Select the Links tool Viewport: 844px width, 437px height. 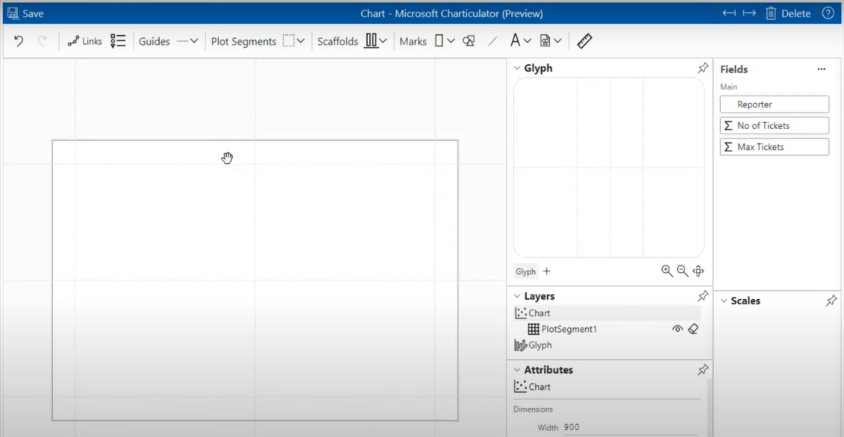[84, 41]
